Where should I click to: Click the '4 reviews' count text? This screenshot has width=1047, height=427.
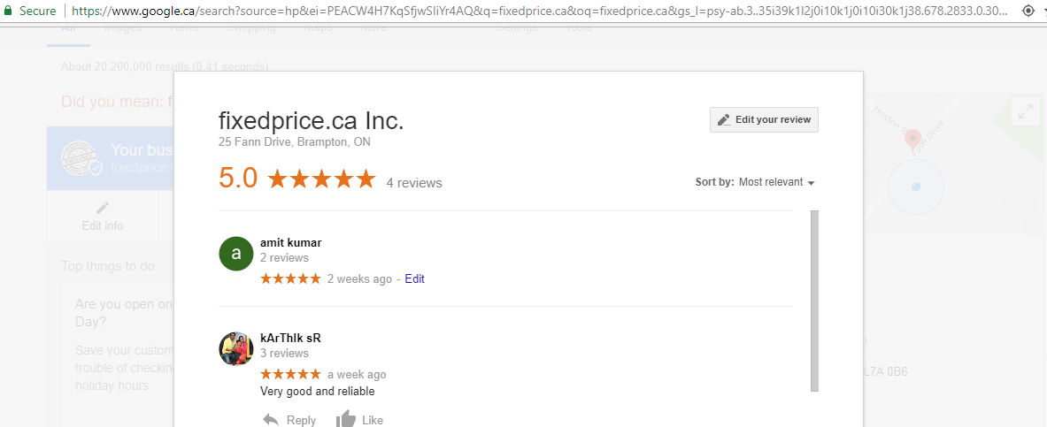414,183
